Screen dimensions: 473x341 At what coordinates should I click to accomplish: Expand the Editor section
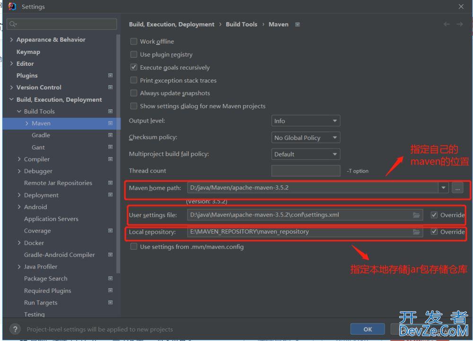click(11, 64)
